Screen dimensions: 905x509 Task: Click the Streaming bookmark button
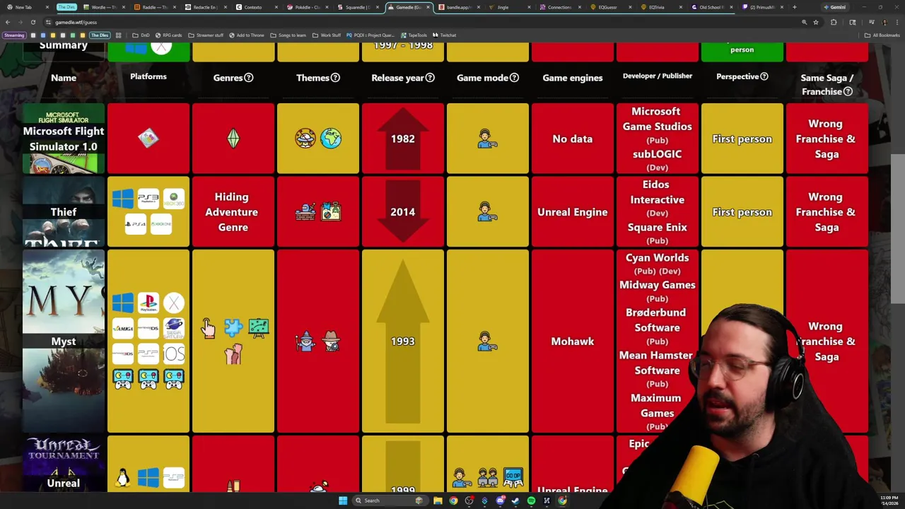point(14,35)
